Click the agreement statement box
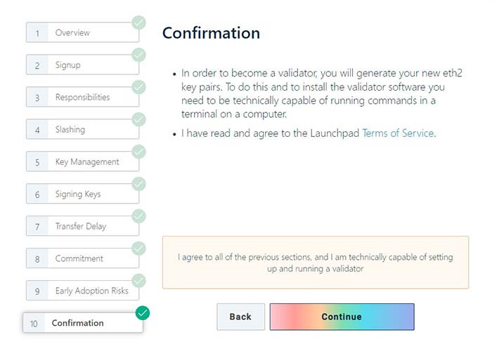492x351 pixels. 315,263
